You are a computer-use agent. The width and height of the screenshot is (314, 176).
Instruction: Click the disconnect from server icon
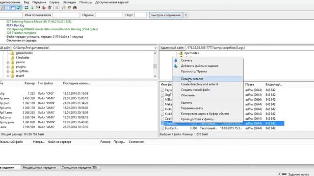click(44, 8)
